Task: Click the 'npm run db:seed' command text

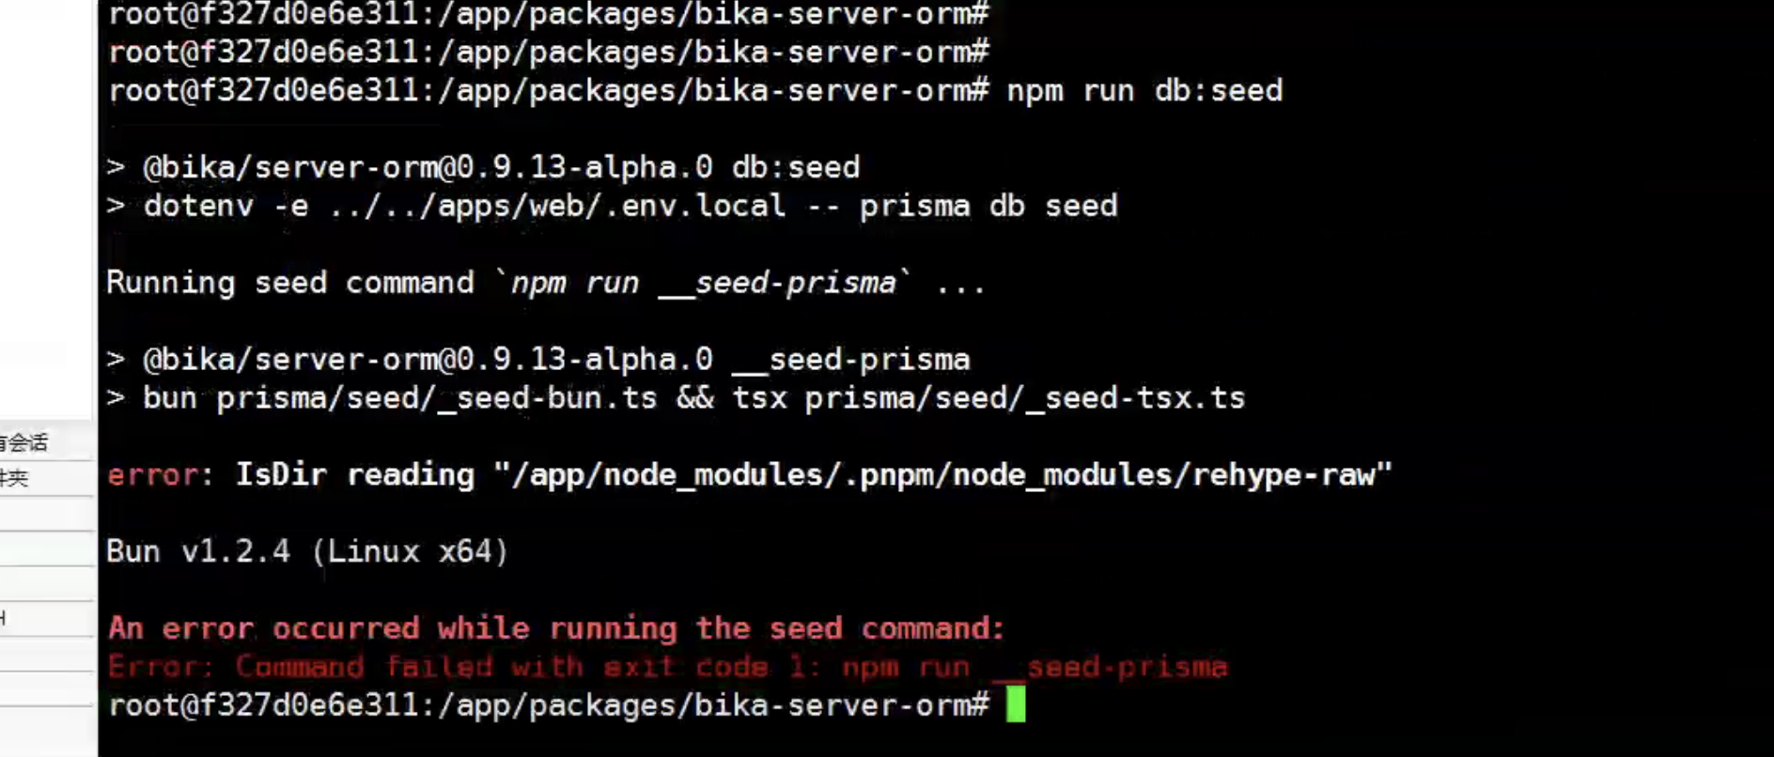Action: coord(1144,91)
